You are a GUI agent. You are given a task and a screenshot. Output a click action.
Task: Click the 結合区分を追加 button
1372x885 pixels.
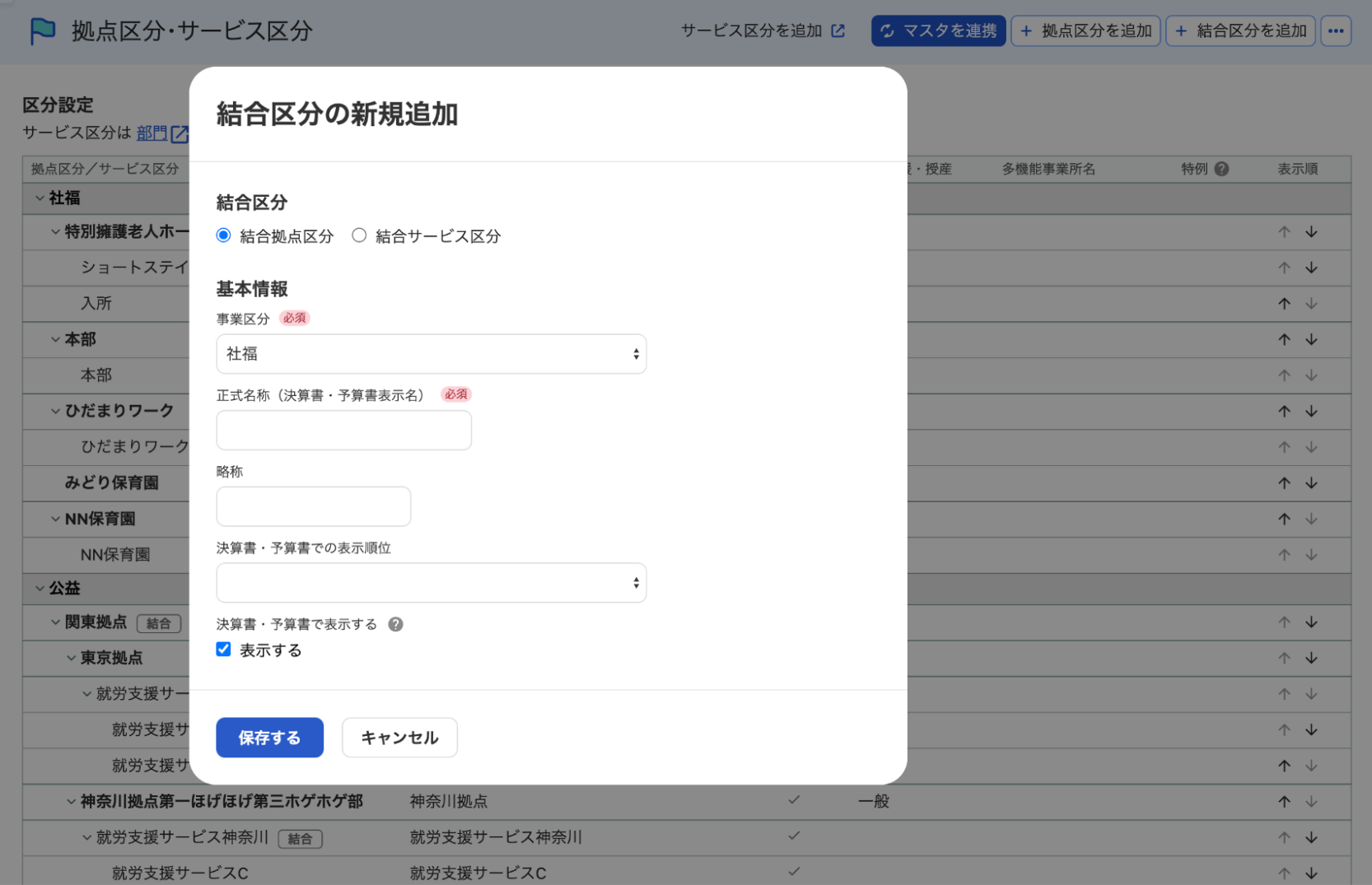pyautogui.click(x=1240, y=31)
